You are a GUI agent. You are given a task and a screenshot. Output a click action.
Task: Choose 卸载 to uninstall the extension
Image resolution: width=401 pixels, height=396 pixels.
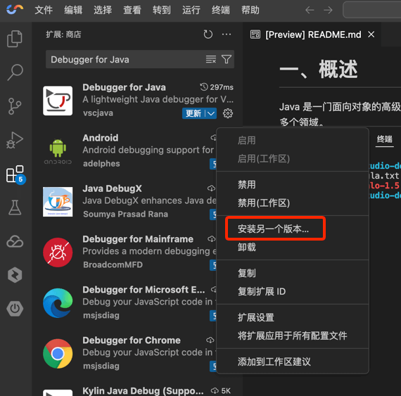293,247
